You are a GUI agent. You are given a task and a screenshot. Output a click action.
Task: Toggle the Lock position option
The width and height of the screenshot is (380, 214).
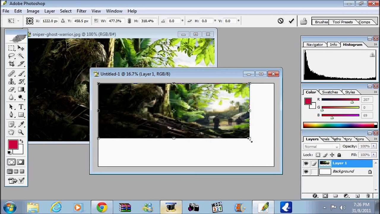click(332, 155)
